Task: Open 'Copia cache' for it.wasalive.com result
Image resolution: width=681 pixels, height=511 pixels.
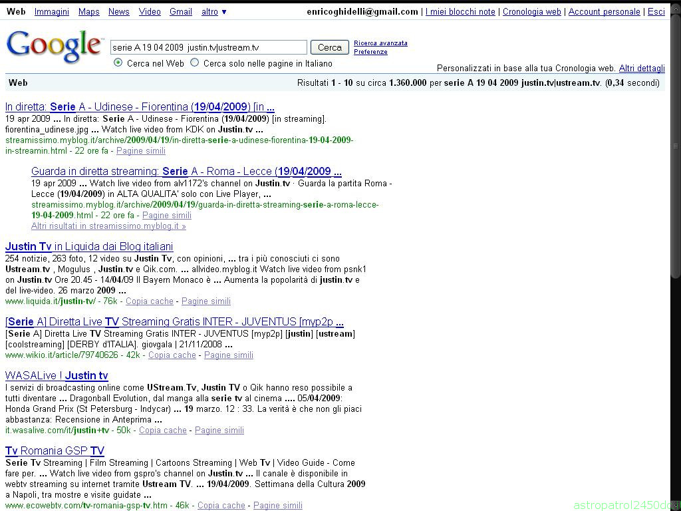Action: coord(163,430)
